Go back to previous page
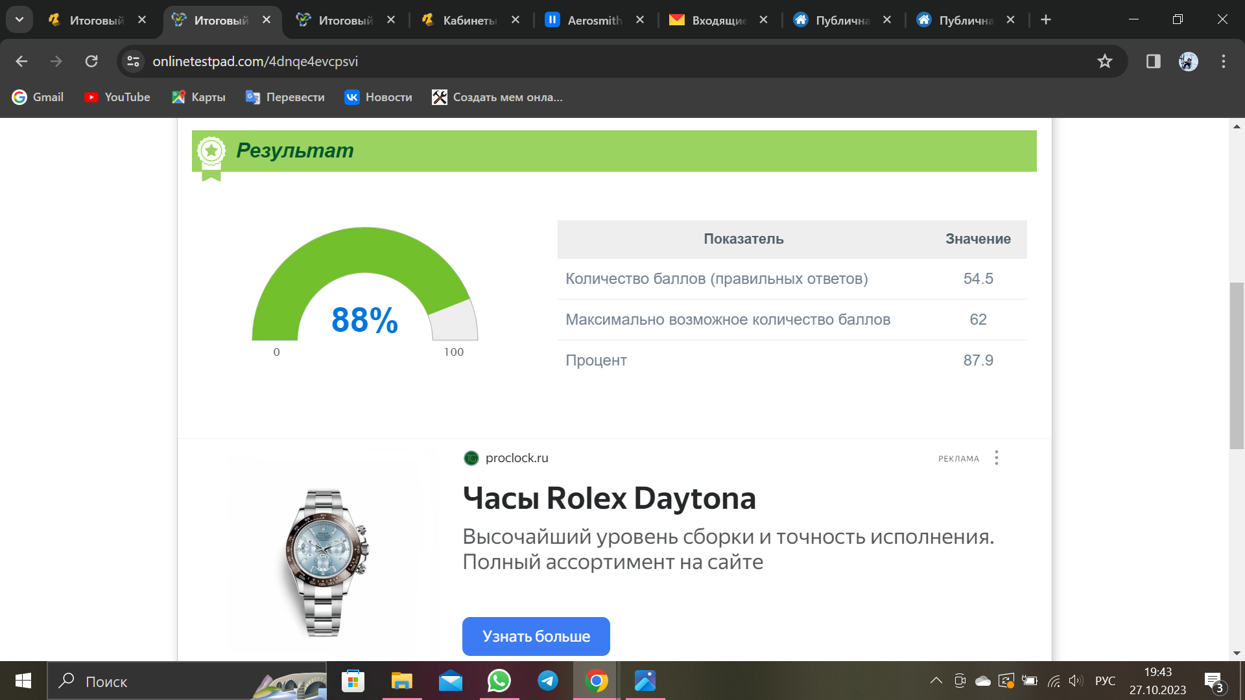The width and height of the screenshot is (1245, 700). pos(21,62)
